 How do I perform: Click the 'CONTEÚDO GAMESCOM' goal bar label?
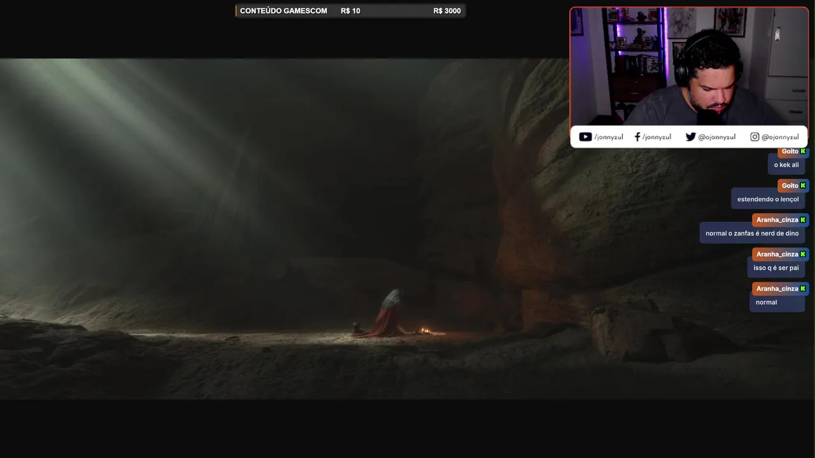283,11
